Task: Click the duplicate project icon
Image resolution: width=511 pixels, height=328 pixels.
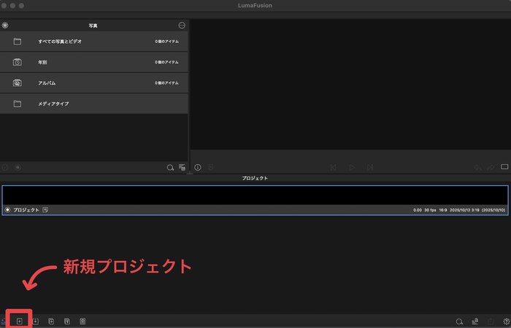Action: (51, 321)
